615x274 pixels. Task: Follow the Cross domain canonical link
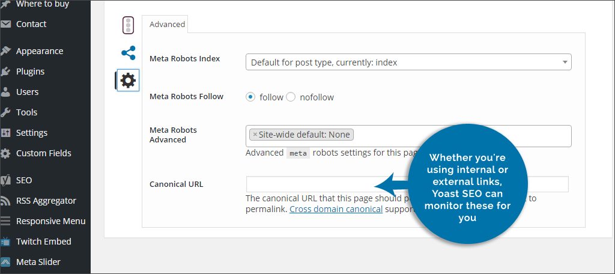click(336, 210)
